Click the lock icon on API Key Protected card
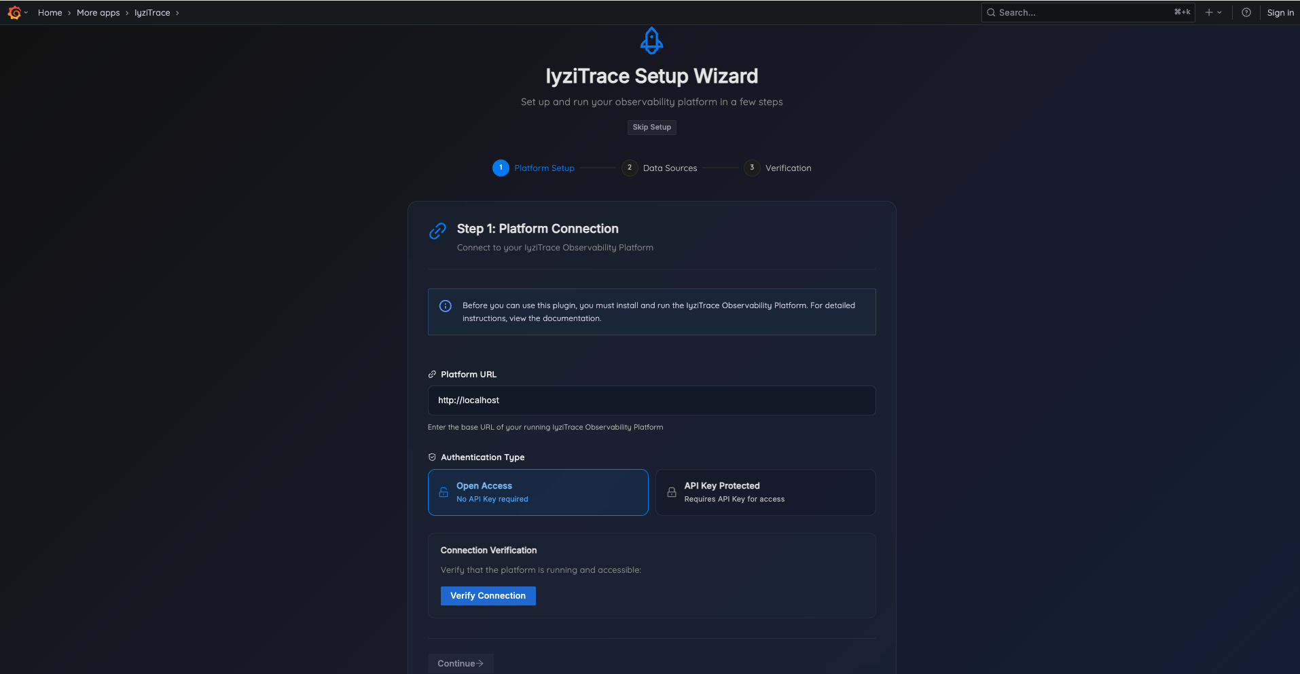 tap(670, 491)
